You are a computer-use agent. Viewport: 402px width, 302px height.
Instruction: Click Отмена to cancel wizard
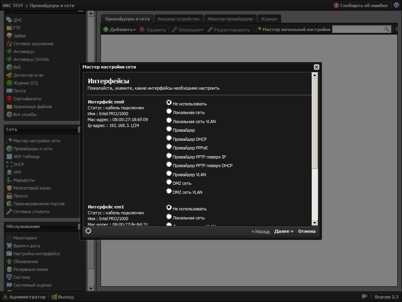[x=307, y=231]
